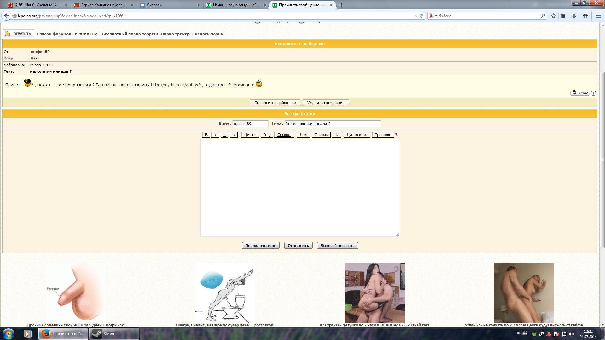
Task: Go to the browser home page icon
Action: pos(585,16)
